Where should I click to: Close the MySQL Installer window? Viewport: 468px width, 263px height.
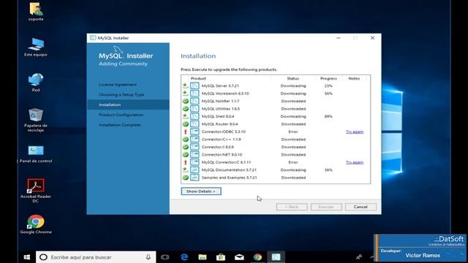click(x=372, y=38)
